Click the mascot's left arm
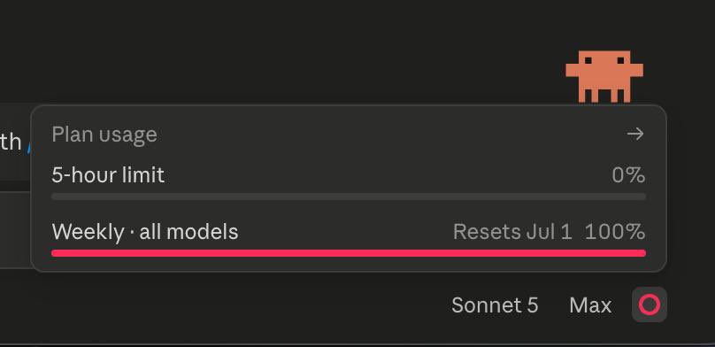This screenshot has width=715, height=347. pyautogui.click(x=573, y=70)
